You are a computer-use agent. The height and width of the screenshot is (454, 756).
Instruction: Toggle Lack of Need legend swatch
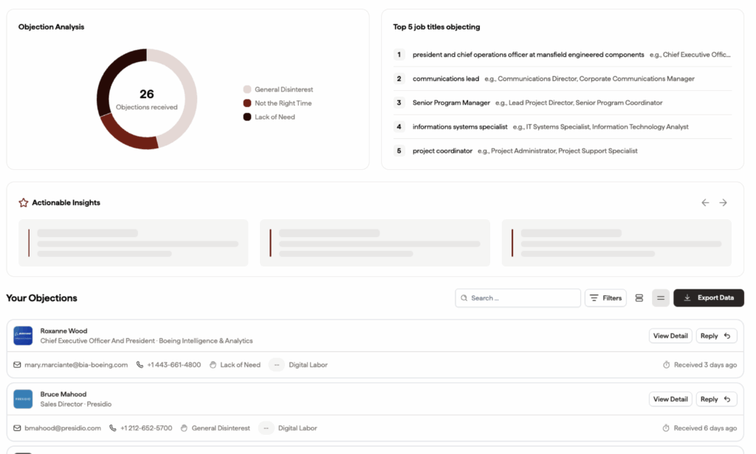[247, 117]
